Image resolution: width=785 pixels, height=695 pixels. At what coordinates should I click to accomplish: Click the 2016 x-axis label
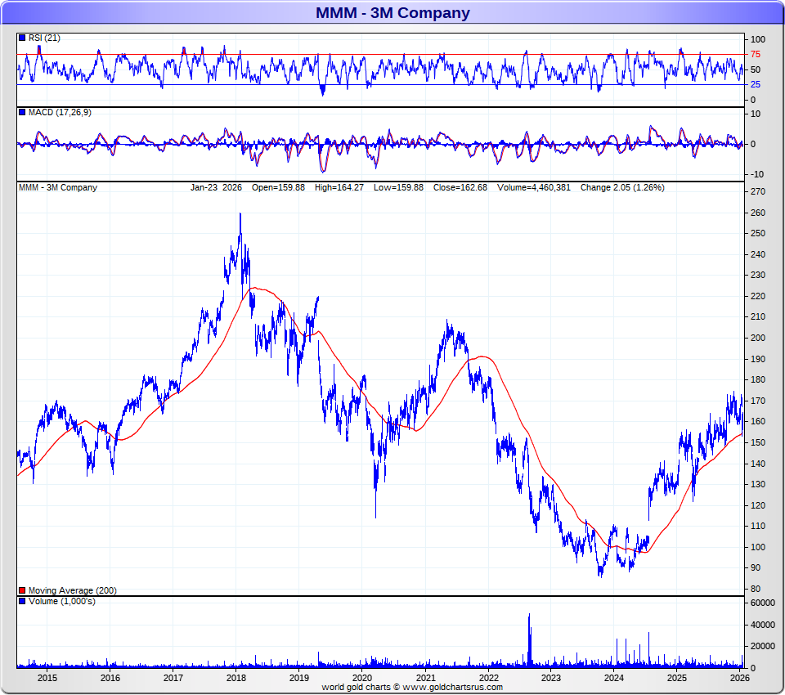110,678
